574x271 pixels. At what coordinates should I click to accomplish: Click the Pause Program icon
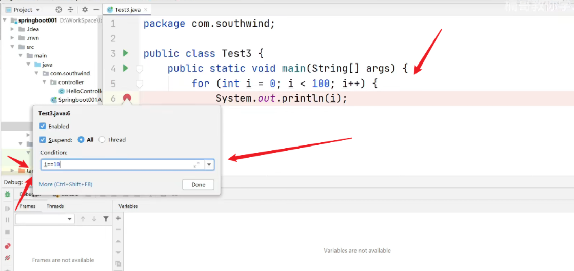(x=7, y=220)
